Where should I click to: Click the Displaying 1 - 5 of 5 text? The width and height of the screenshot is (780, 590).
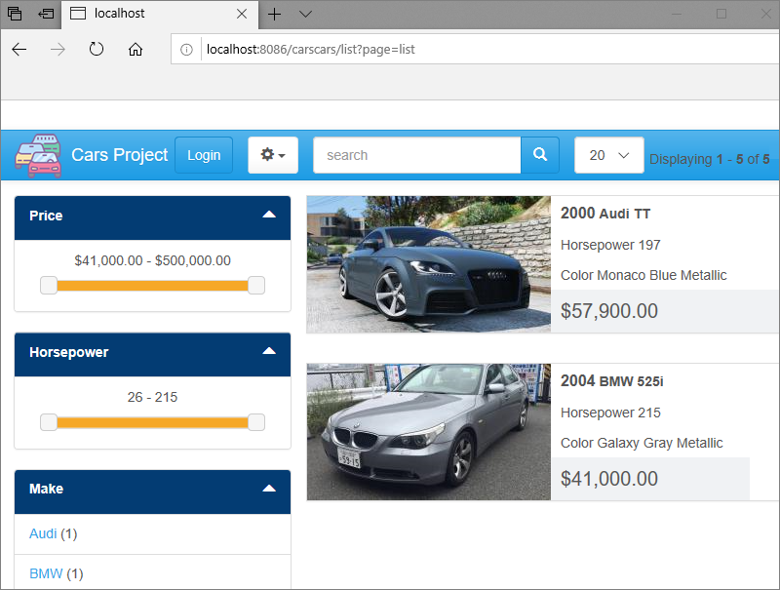(x=710, y=159)
